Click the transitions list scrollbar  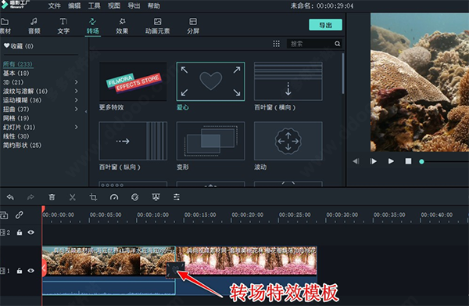(x=343, y=74)
